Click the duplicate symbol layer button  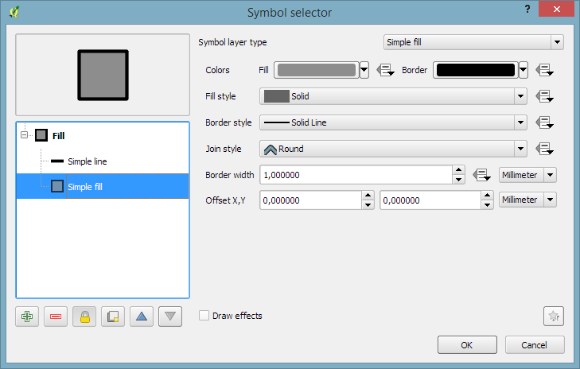(113, 317)
